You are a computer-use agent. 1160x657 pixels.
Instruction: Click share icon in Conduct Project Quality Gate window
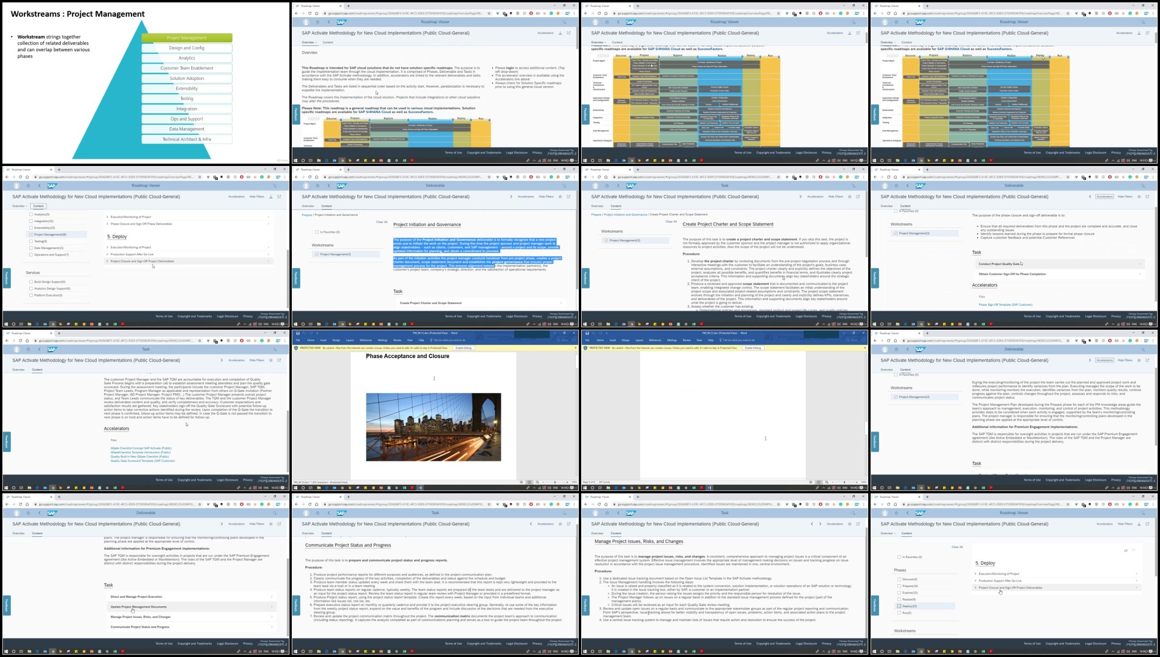point(1148,197)
